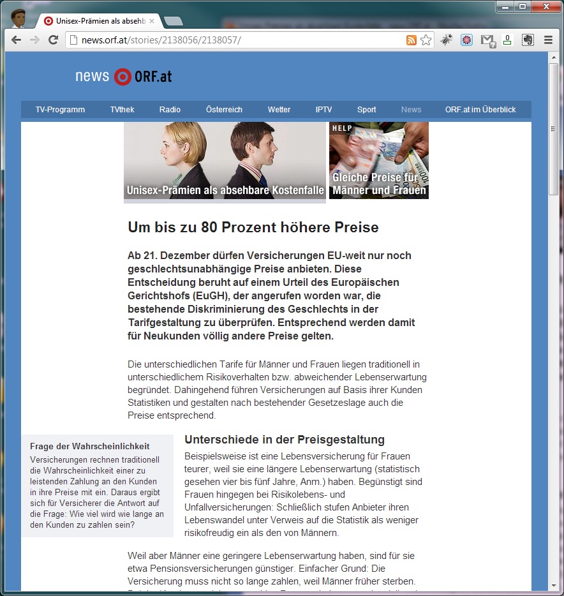564x596 pixels.
Task: Click sidebar title 'Frage der Wahrscheinlichkeit'
Action: click(90, 446)
